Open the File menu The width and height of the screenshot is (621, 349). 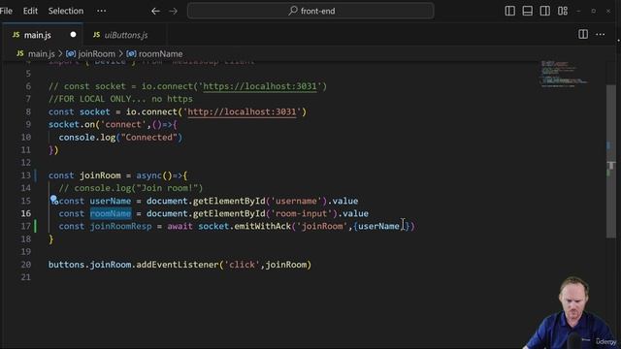(6, 11)
